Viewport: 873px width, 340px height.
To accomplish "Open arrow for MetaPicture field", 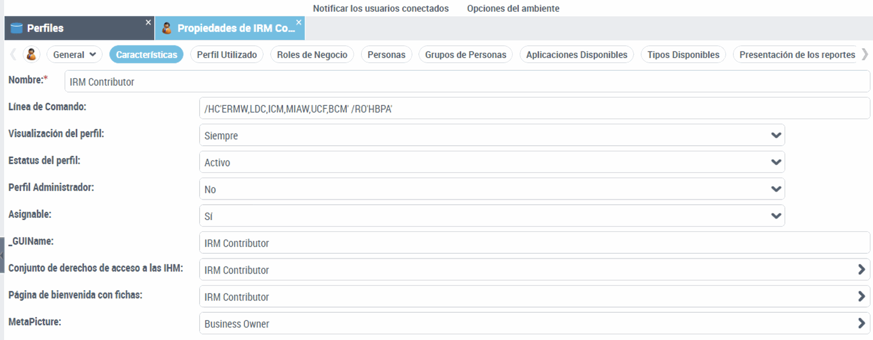I will (861, 323).
